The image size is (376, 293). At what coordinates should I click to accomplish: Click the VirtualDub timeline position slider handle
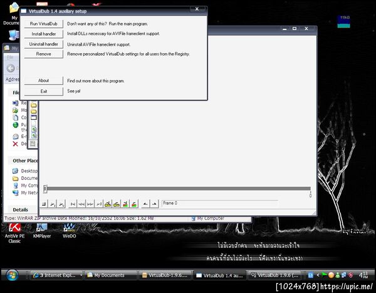click(45, 189)
